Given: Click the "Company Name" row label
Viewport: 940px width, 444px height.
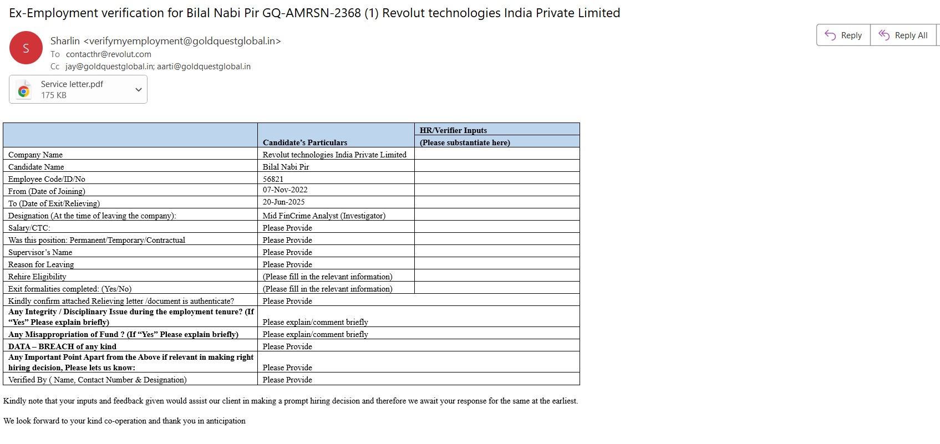Looking at the screenshot, I should pos(35,155).
